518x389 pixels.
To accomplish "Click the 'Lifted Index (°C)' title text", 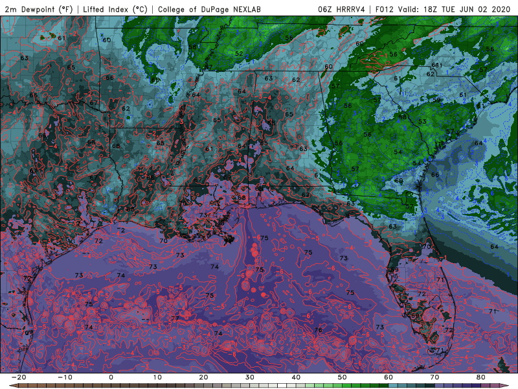I will pyautogui.click(x=115, y=9).
